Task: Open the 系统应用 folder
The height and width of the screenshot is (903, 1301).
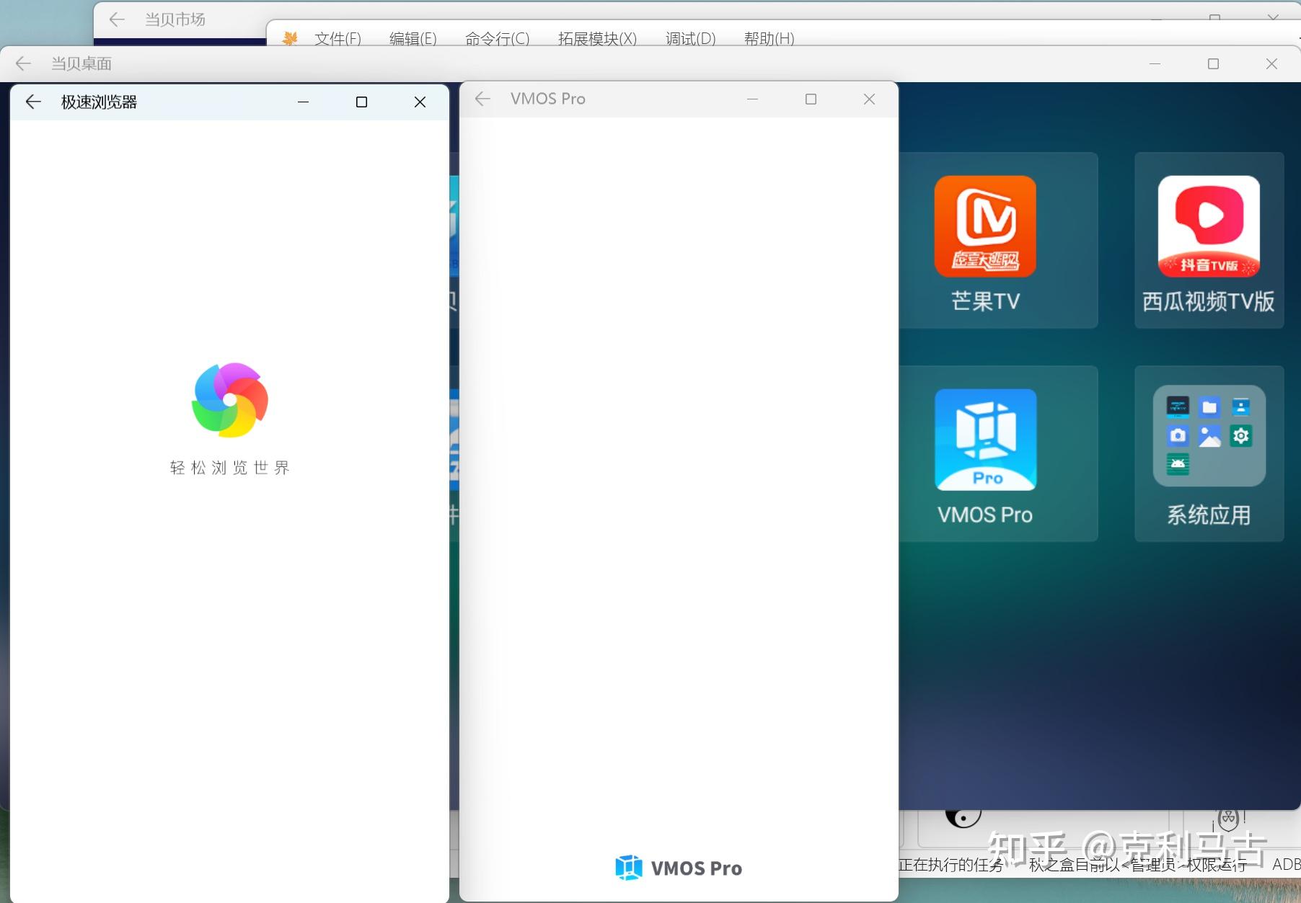Action: click(1209, 455)
